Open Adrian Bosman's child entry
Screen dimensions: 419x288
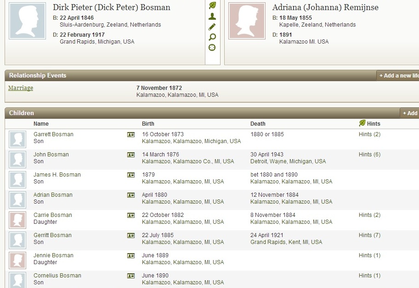[x=52, y=195]
